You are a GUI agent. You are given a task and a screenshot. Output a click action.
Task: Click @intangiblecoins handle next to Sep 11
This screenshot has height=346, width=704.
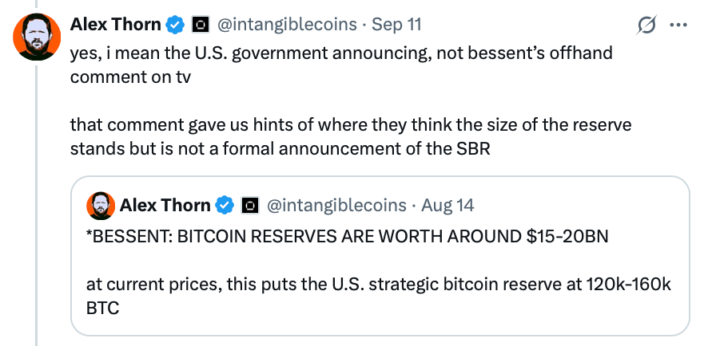(287, 24)
